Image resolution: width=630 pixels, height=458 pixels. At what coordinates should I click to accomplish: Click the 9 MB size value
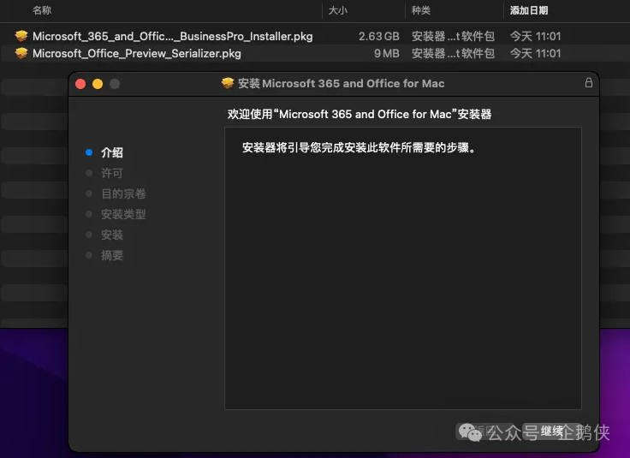387,53
